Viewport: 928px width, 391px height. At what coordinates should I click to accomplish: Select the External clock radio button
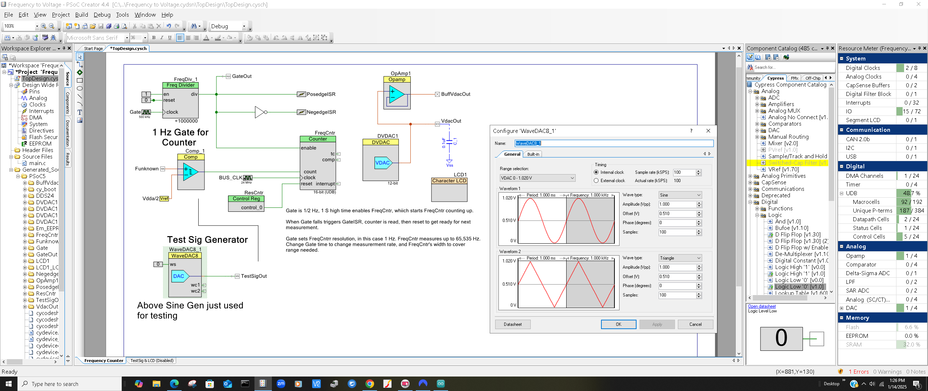(596, 181)
